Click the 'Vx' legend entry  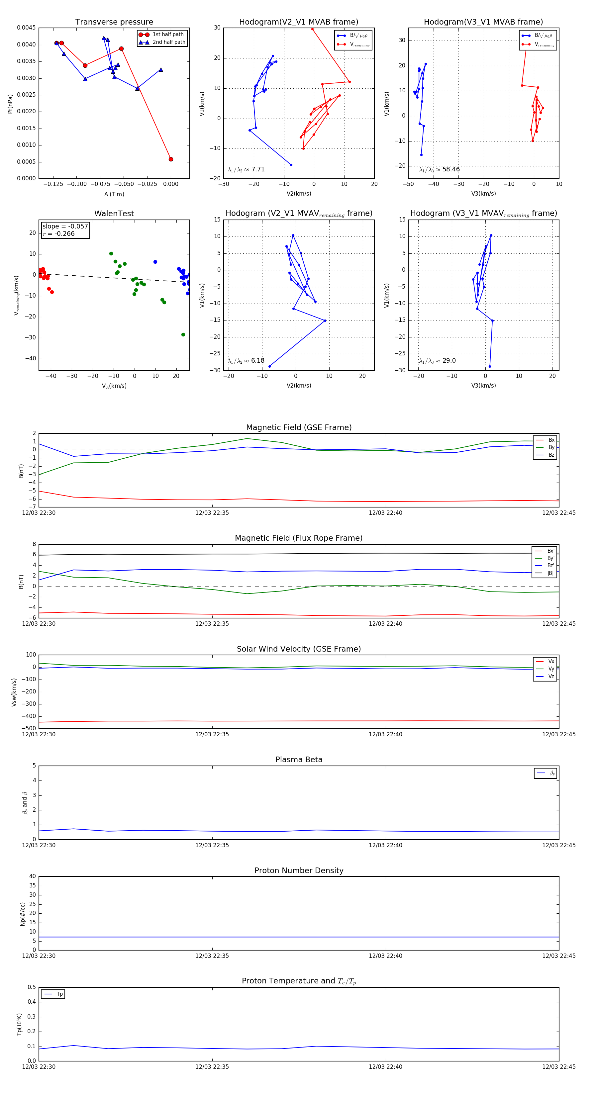(546, 661)
